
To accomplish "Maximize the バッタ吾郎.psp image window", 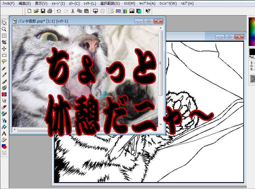I will (x=149, y=21).
